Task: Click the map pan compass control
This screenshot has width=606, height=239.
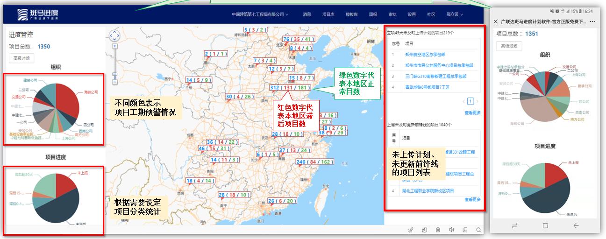Action: (x=114, y=35)
